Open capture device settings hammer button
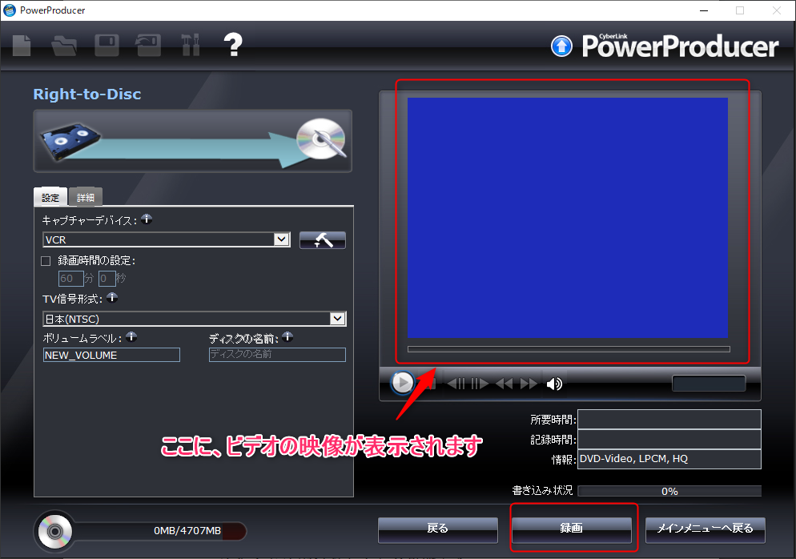796x559 pixels. pyautogui.click(x=323, y=240)
